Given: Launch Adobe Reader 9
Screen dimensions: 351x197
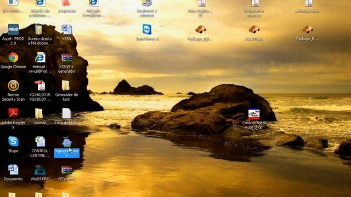Looking at the screenshot, I should point(13,113).
